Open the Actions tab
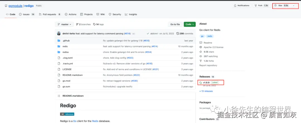 tap(71, 14)
